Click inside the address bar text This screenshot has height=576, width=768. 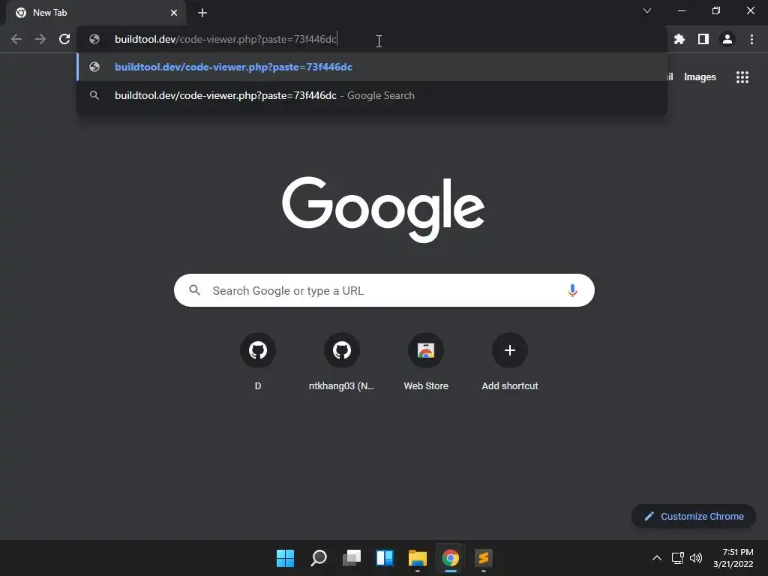coord(225,39)
